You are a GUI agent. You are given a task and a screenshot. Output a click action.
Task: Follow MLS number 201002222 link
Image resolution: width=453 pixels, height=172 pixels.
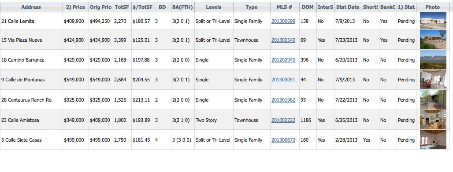click(x=283, y=120)
